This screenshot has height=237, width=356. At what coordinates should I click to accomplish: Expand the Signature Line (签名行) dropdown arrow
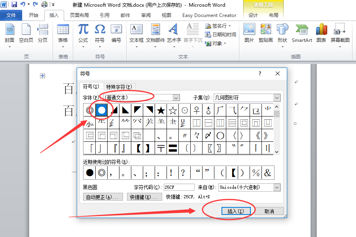(x=229, y=26)
